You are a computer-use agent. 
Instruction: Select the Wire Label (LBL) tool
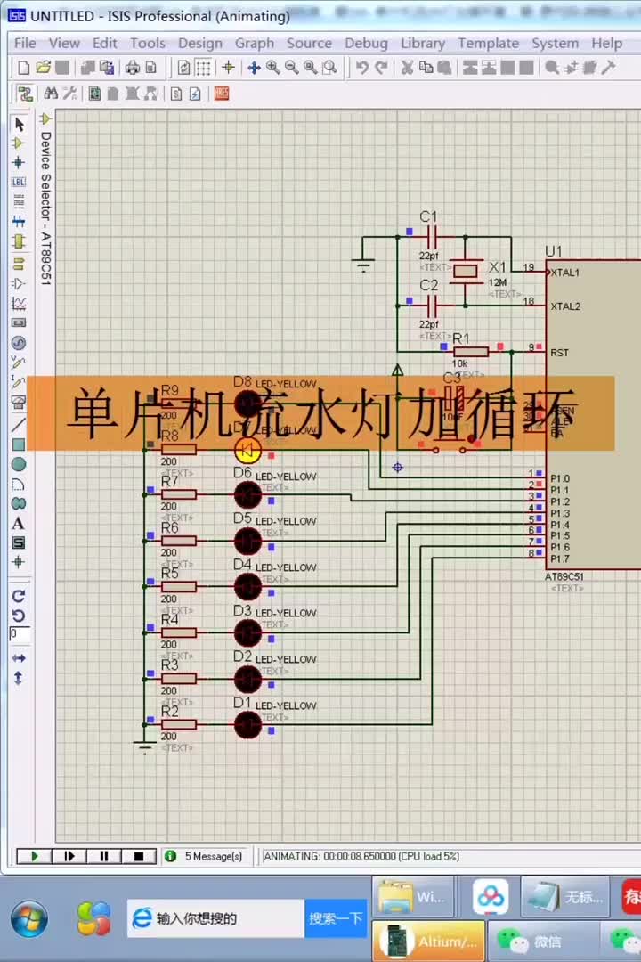click(x=19, y=183)
